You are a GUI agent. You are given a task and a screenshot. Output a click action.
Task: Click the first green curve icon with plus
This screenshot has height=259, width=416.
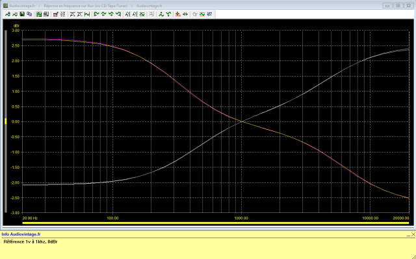pyautogui.click(x=8, y=14)
